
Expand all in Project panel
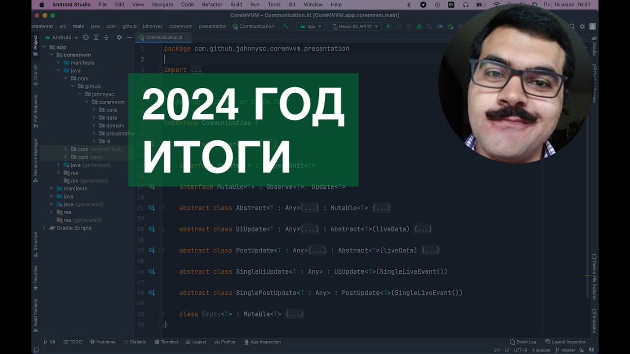click(x=96, y=37)
